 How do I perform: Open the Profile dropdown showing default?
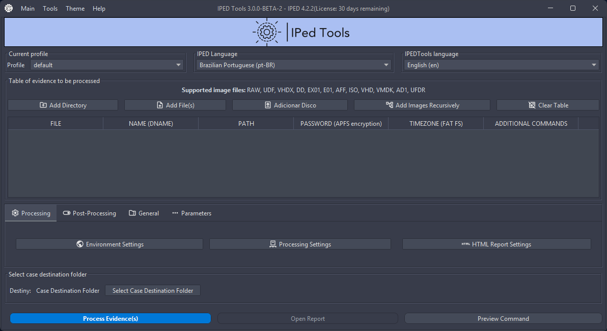click(107, 65)
